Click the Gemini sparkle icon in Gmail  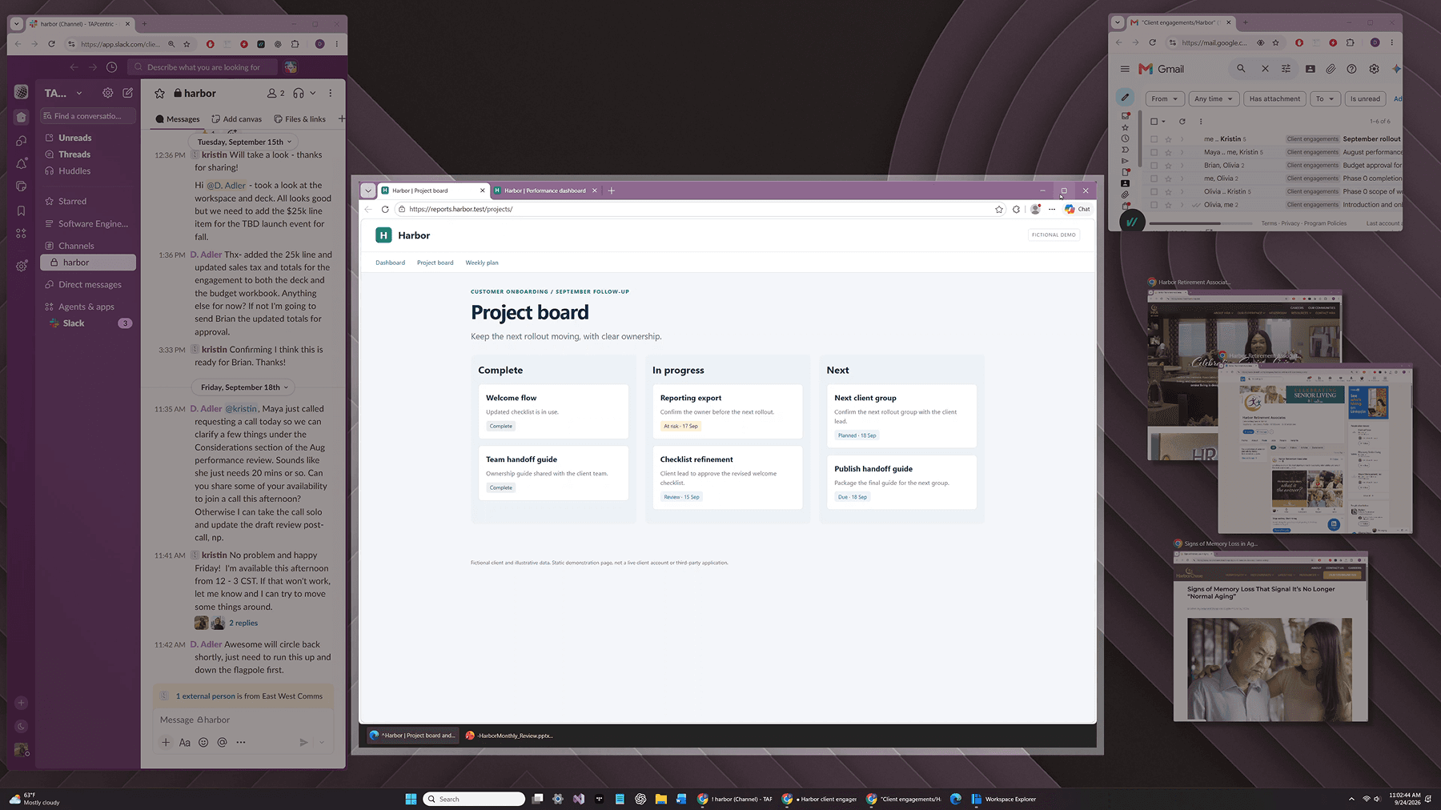coord(1396,69)
